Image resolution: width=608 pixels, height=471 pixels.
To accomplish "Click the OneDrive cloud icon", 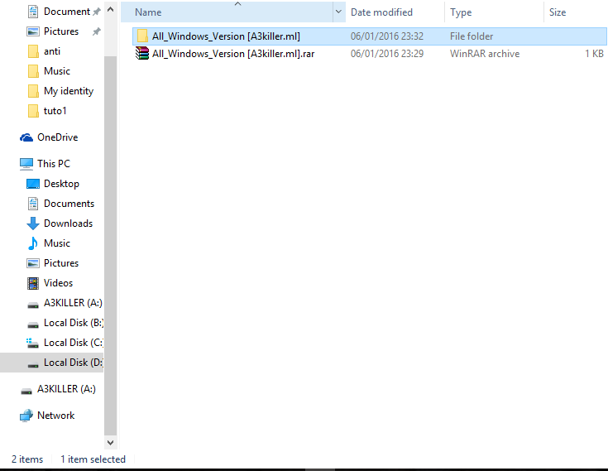I will pyautogui.click(x=26, y=137).
